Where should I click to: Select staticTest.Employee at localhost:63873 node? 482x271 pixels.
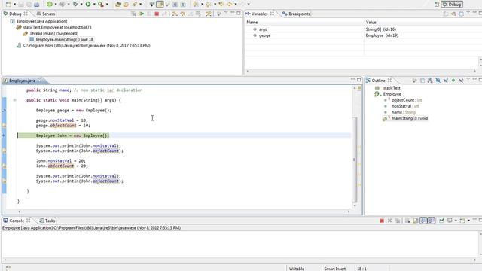coord(57,27)
